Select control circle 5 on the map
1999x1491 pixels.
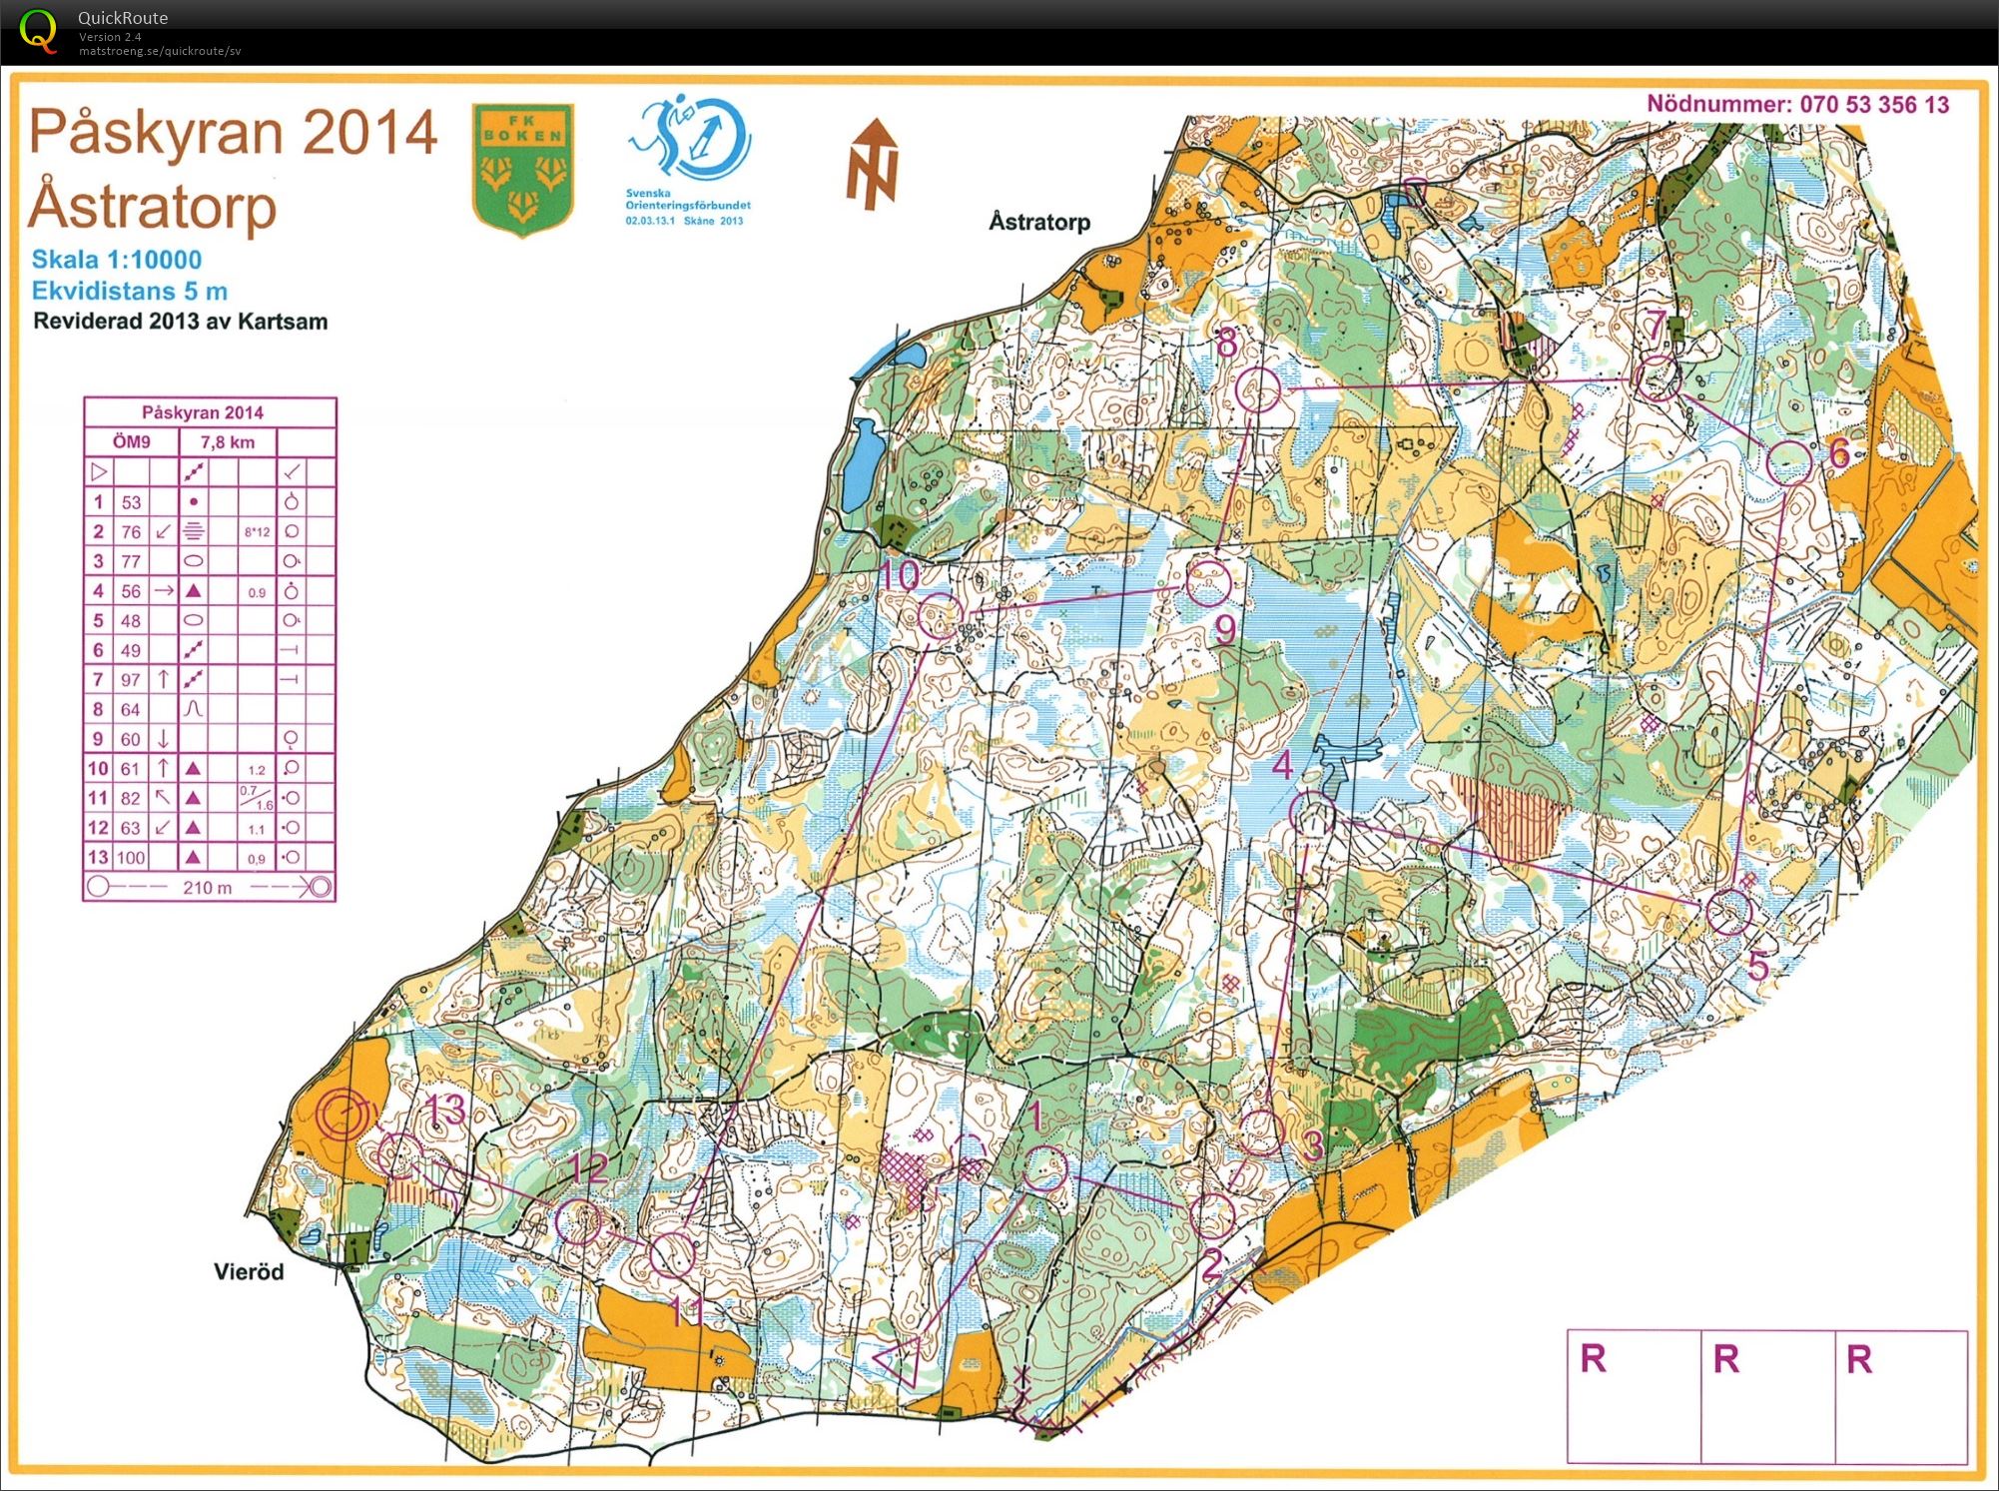click(1728, 912)
